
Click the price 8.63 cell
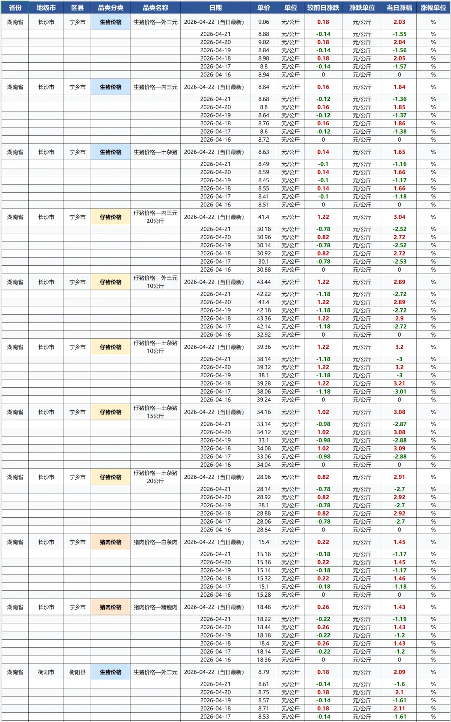pos(264,152)
